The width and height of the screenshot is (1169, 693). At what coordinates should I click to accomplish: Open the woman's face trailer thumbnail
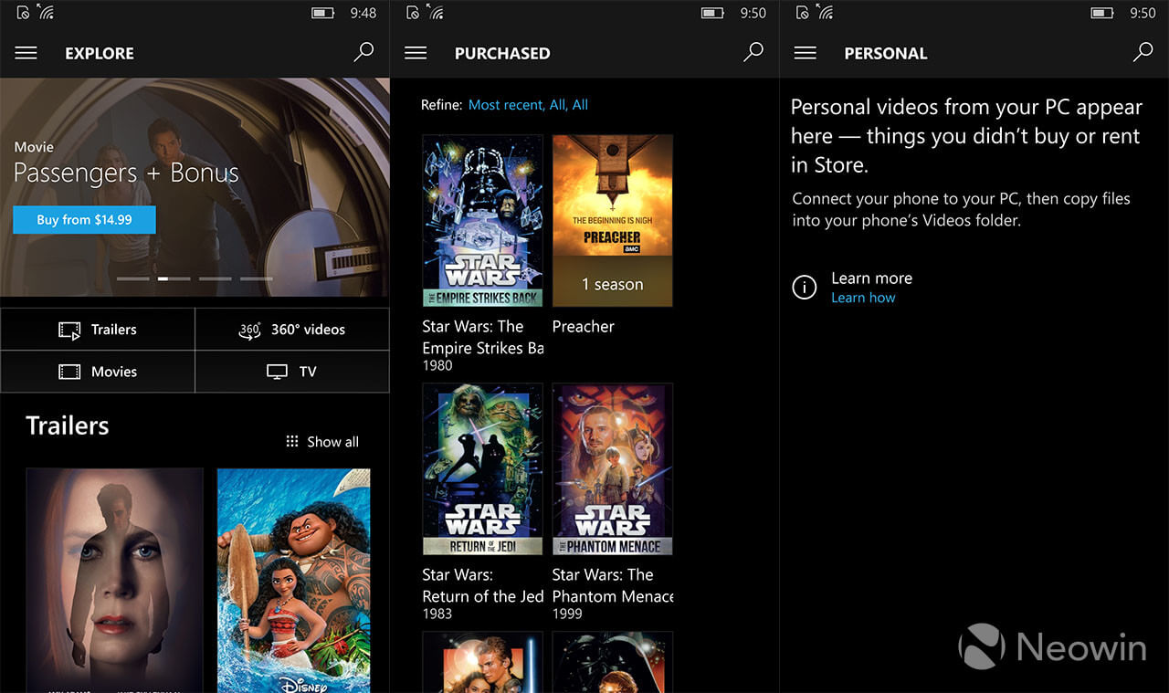(x=114, y=581)
